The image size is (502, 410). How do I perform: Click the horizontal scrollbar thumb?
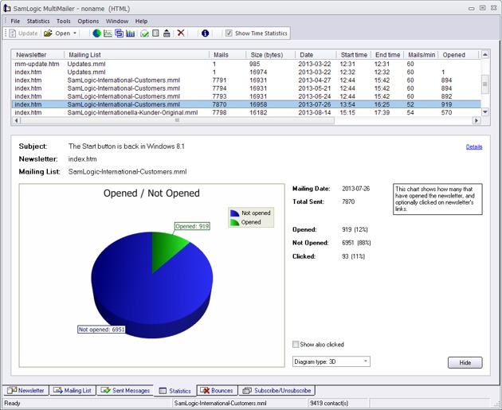point(178,120)
